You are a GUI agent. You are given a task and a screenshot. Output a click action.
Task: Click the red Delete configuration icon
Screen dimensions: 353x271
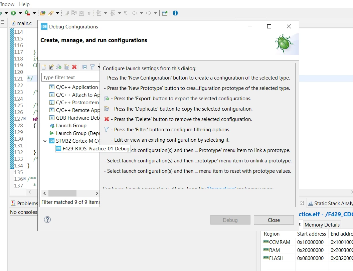coord(74,67)
